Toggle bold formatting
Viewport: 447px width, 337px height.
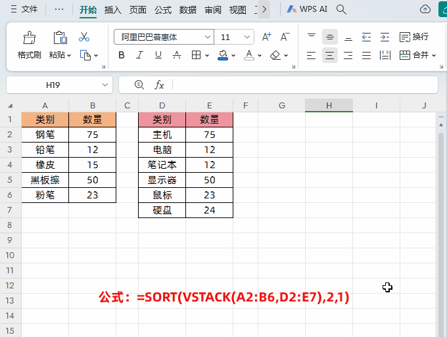tap(122, 55)
